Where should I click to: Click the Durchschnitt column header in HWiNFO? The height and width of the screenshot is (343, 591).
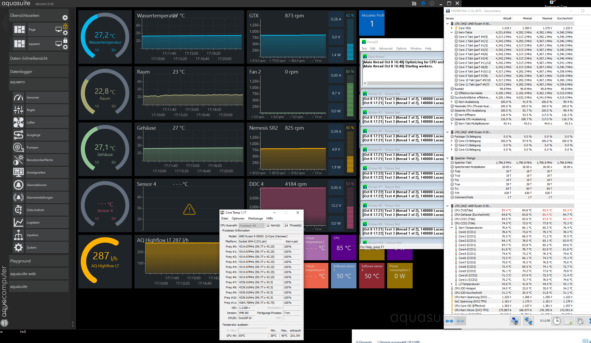[564, 18]
